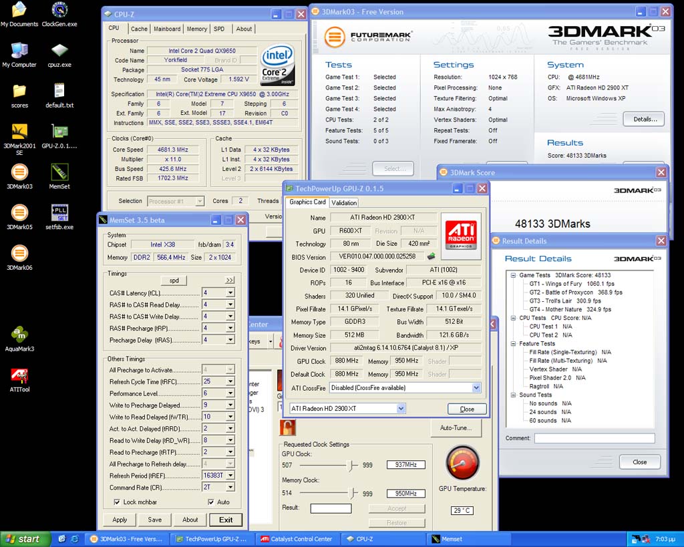Click the Exit button in MemSet

[x=226, y=520]
